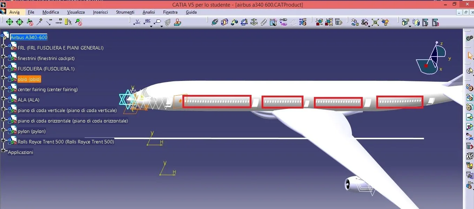Click the ABC text annotation icon

pos(148,22)
